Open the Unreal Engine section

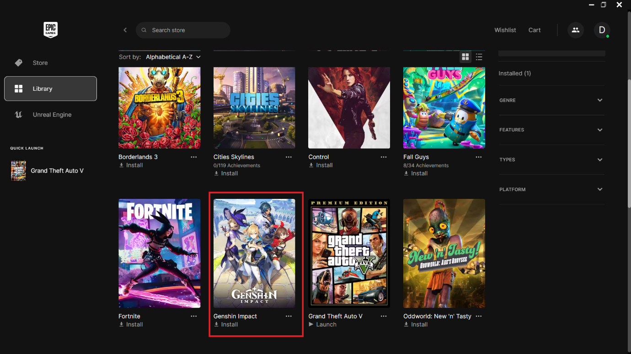coord(52,115)
